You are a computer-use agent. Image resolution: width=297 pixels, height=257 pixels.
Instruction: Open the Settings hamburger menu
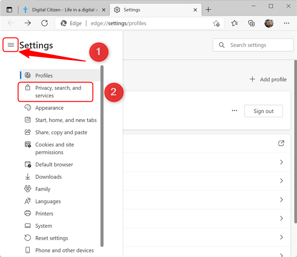coord(11,45)
